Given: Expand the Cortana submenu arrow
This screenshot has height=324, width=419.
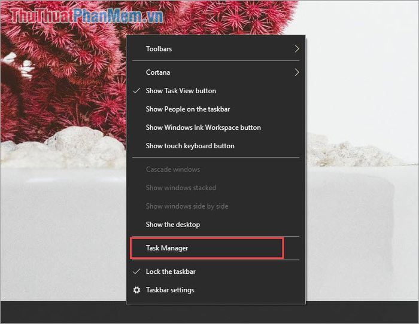Looking at the screenshot, I should tap(297, 72).
